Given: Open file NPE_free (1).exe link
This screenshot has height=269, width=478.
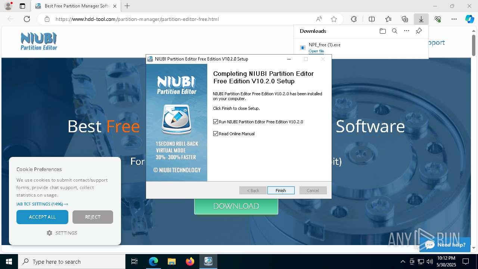Looking at the screenshot, I should [316, 51].
